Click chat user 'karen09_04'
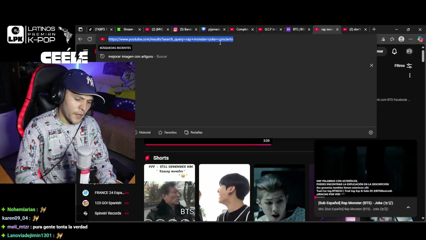Screen dimensions: 426x240 [15, 218]
